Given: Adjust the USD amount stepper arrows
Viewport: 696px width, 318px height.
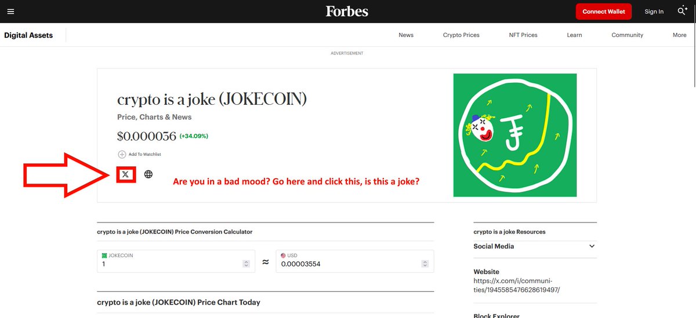Looking at the screenshot, I should 425,264.
